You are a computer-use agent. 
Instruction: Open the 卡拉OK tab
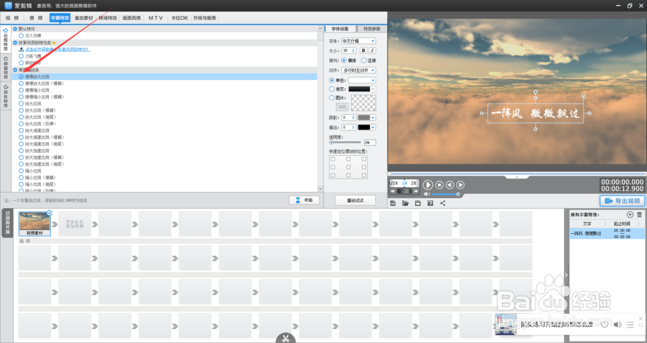click(x=179, y=18)
